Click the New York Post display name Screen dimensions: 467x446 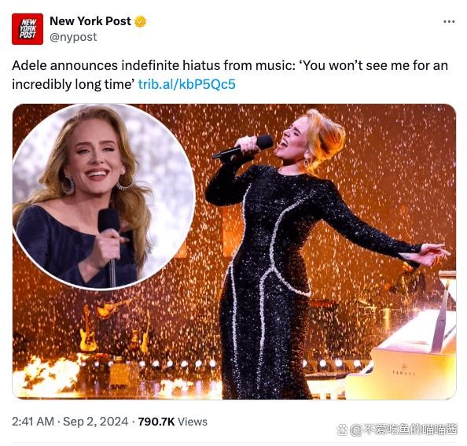click(x=90, y=21)
